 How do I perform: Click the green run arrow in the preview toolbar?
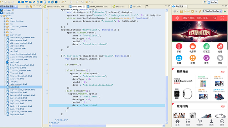pyautogui.click(x=225, y=11)
